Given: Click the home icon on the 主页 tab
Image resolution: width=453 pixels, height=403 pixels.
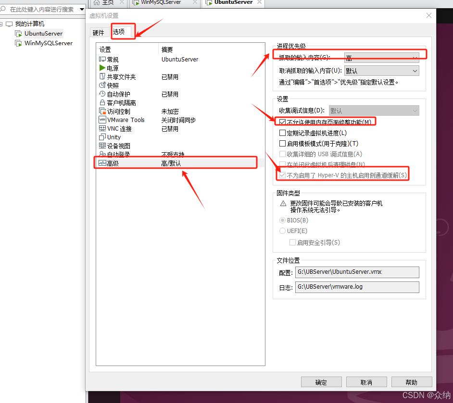Looking at the screenshot, I should coord(97,2).
